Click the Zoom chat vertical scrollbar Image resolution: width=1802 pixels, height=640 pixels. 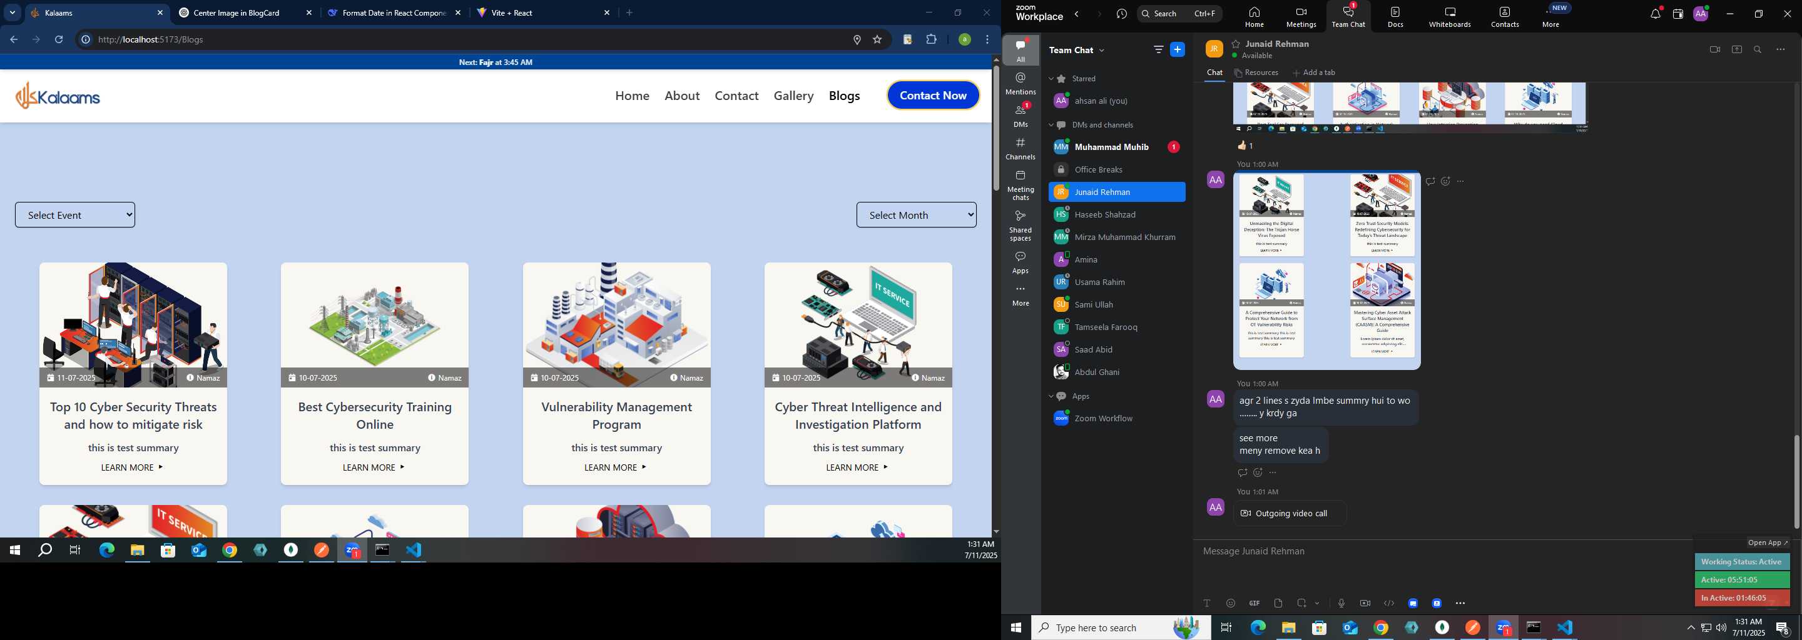pos(1796,482)
